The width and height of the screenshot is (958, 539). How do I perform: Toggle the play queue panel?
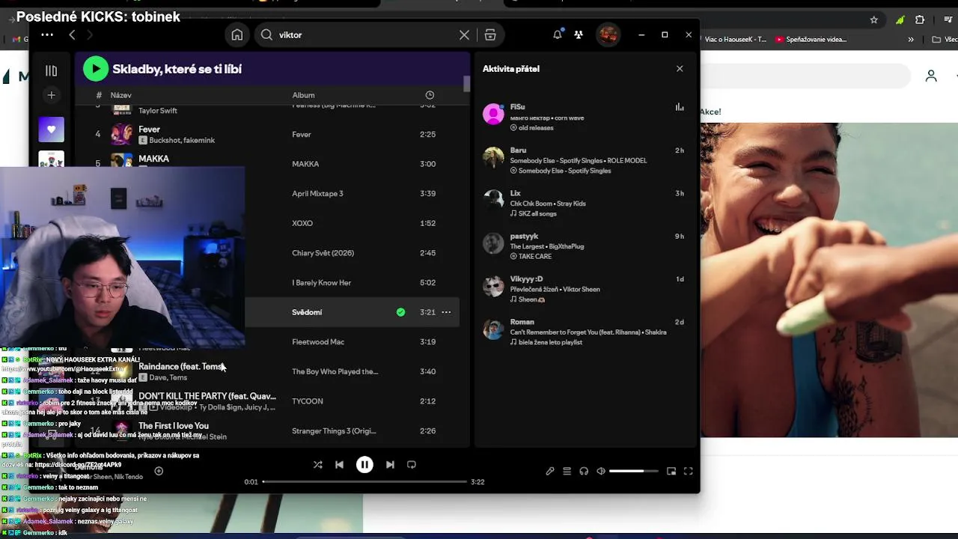[x=567, y=472]
